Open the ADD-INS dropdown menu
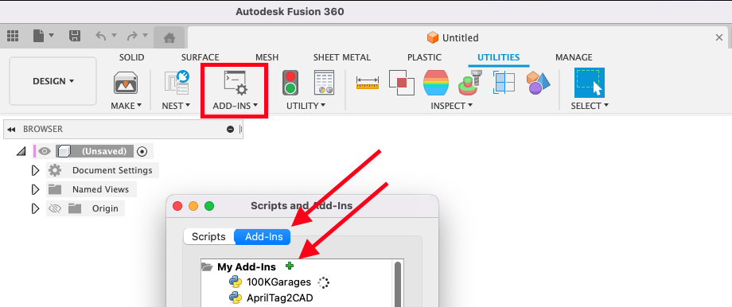 point(236,106)
